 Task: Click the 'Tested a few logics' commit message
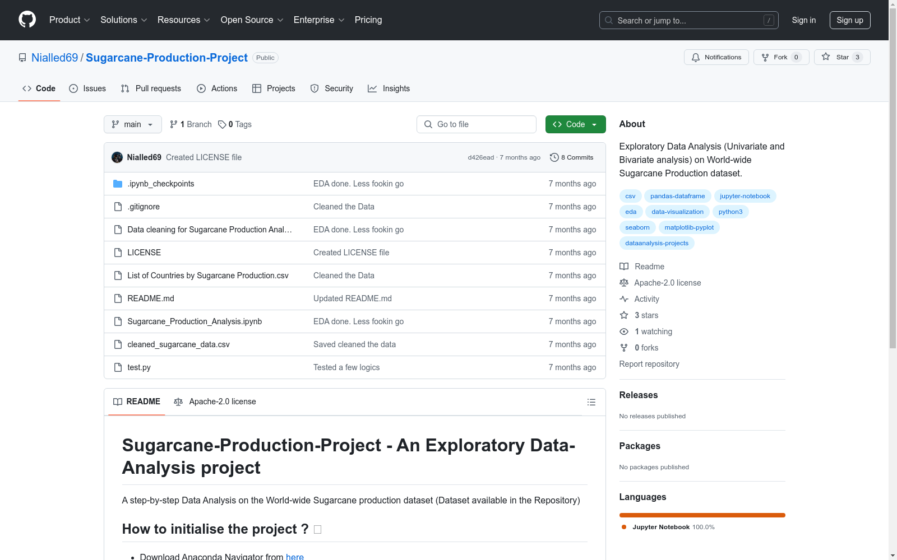point(346,367)
